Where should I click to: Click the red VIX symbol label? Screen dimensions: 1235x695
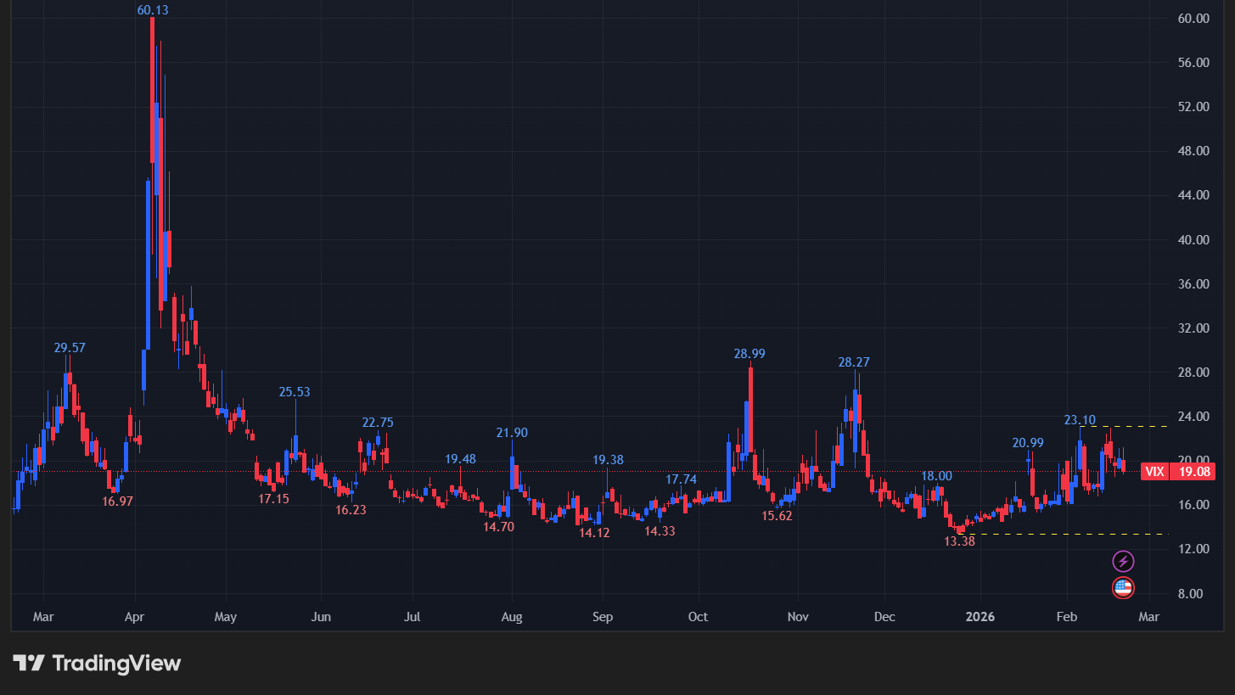point(1154,472)
